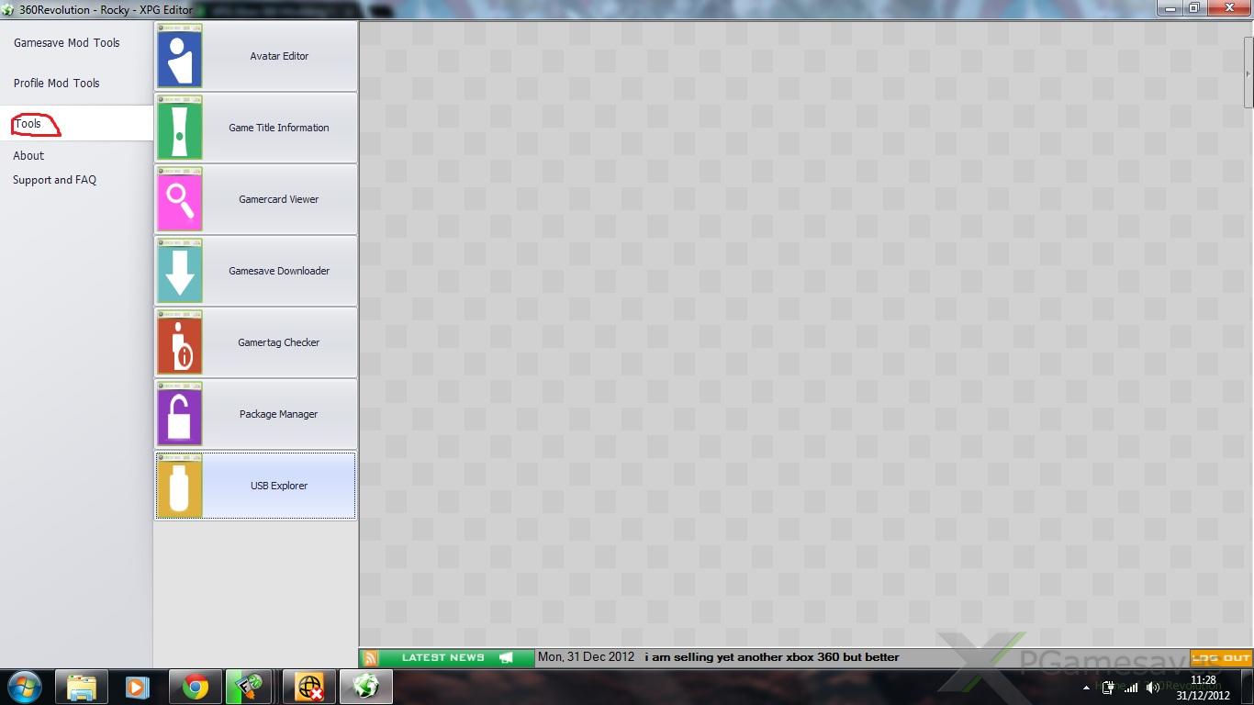Click the Log Out button
Viewport: 1254px width, 705px height.
tap(1221, 657)
